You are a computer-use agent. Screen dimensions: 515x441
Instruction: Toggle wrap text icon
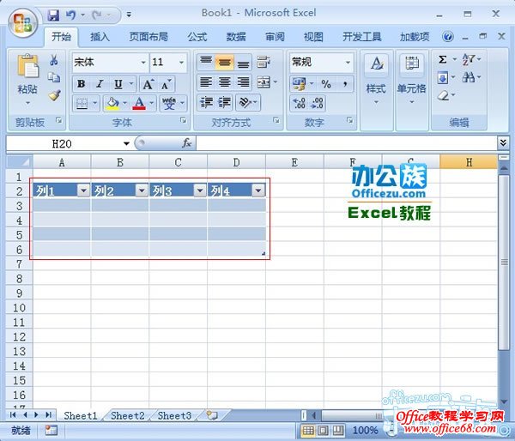click(264, 62)
